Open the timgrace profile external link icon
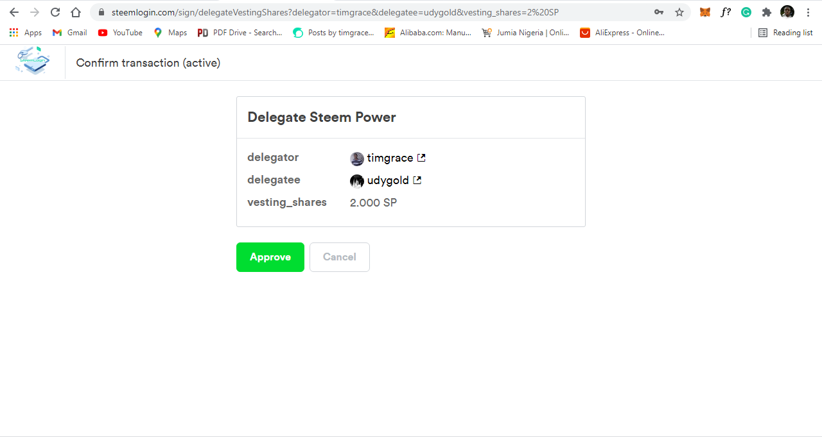 (x=421, y=158)
